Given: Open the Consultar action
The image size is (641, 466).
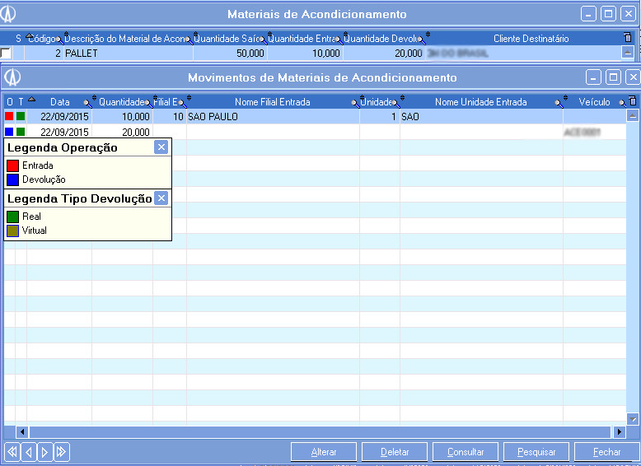Looking at the screenshot, I should [x=466, y=452].
